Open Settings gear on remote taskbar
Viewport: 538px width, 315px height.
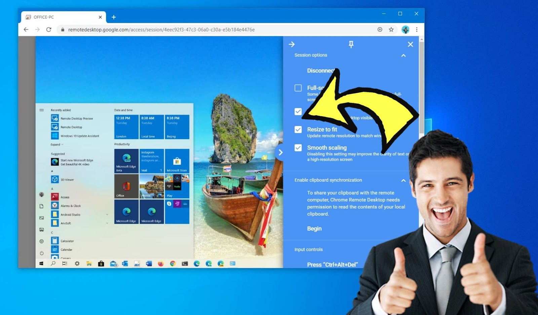click(x=77, y=264)
